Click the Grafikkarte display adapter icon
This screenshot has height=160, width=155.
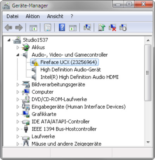(x=26, y=114)
